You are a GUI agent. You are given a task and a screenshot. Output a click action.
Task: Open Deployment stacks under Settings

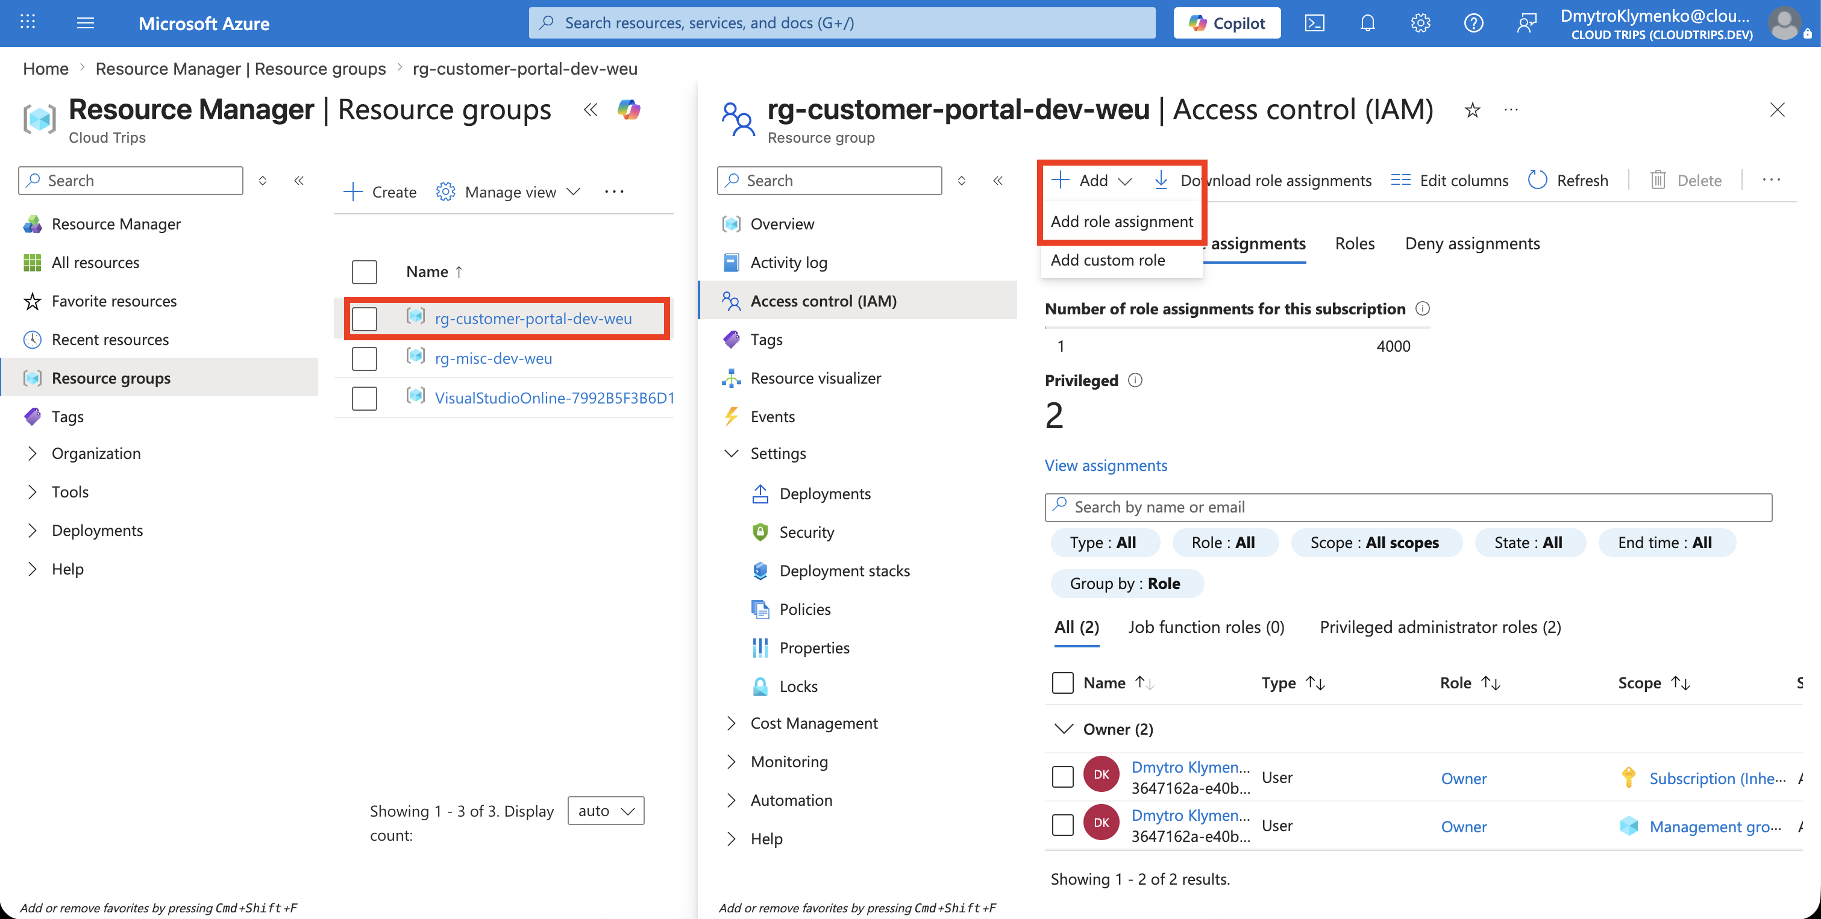[844, 570]
